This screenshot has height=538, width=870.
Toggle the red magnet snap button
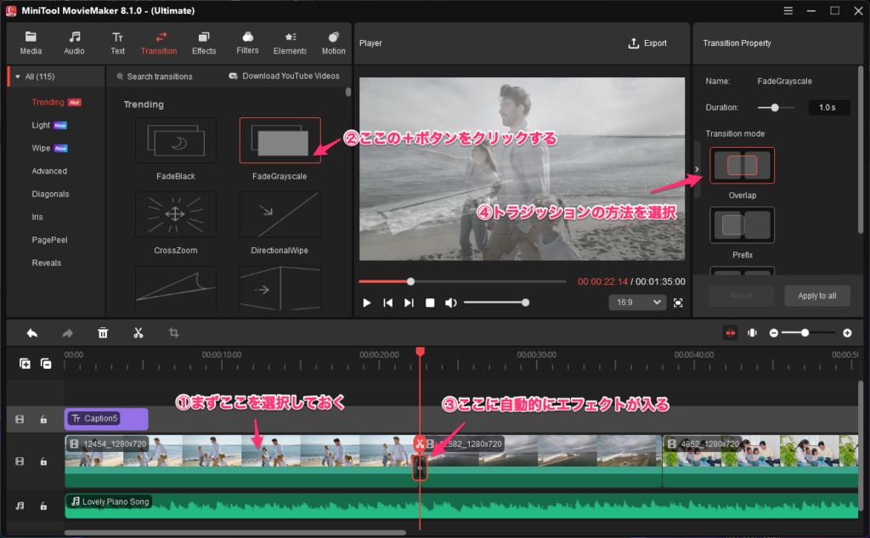click(x=730, y=333)
